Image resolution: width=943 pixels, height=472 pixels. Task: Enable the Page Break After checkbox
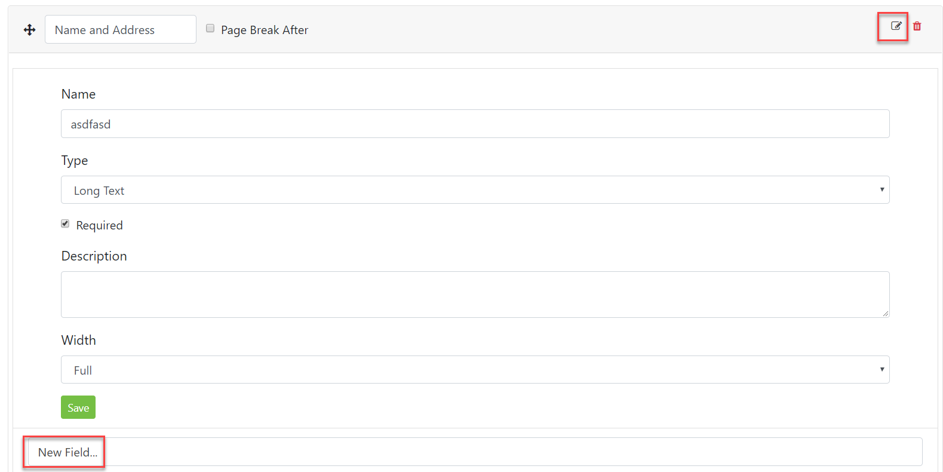[x=210, y=28]
